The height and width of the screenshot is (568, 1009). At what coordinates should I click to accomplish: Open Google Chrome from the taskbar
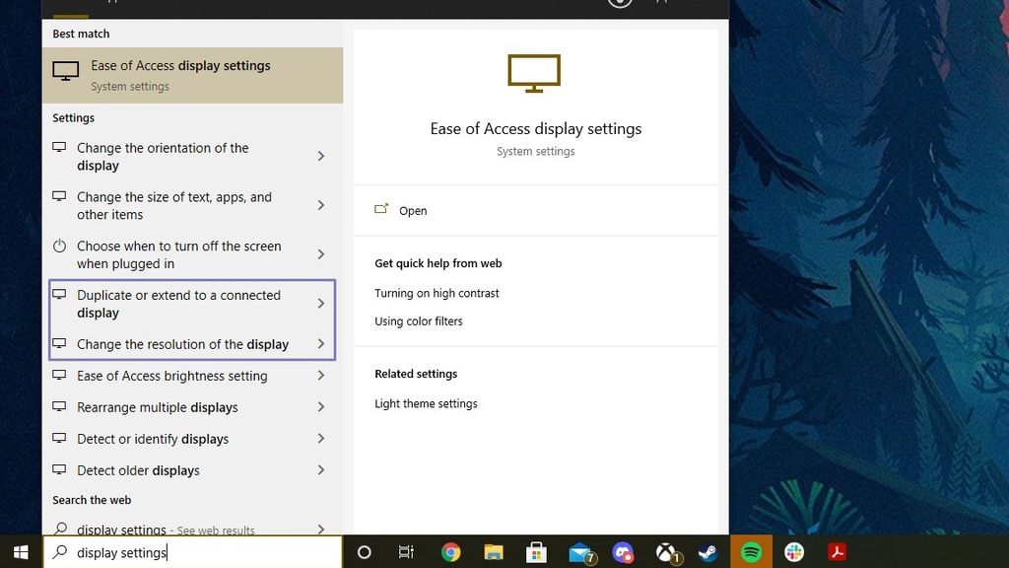tap(450, 552)
